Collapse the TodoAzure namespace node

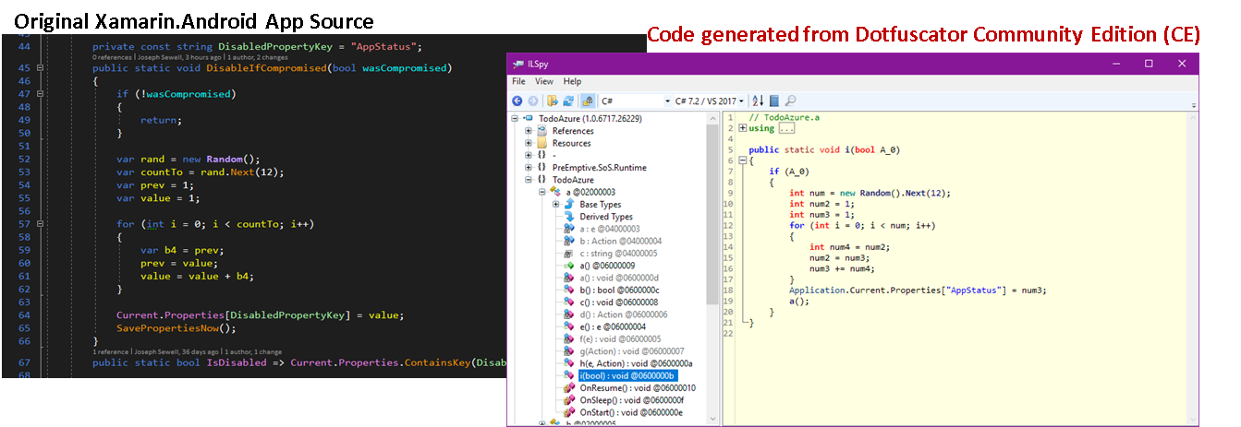point(529,180)
